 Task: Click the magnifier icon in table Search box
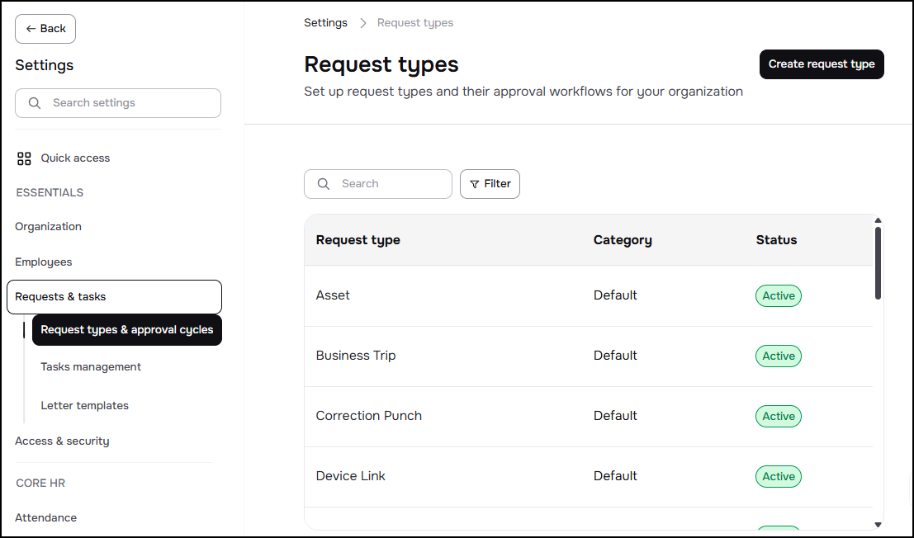tap(324, 184)
